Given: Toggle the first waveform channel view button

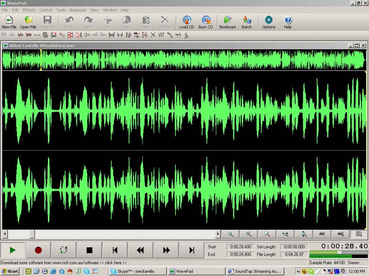Looking at the screenshot, I should (x=322, y=234).
